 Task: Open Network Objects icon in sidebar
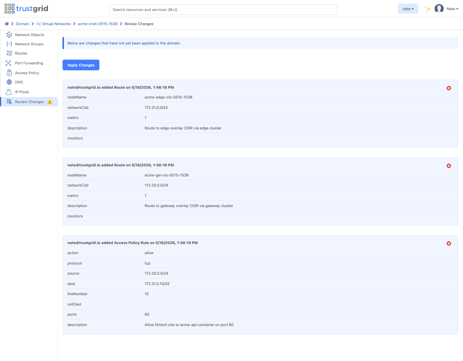pos(9,35)
